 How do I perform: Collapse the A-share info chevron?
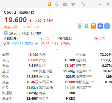(x=57, y=50)
